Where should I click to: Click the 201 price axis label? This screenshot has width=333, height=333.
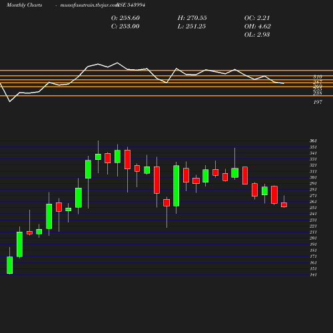(x=313, y=238)
